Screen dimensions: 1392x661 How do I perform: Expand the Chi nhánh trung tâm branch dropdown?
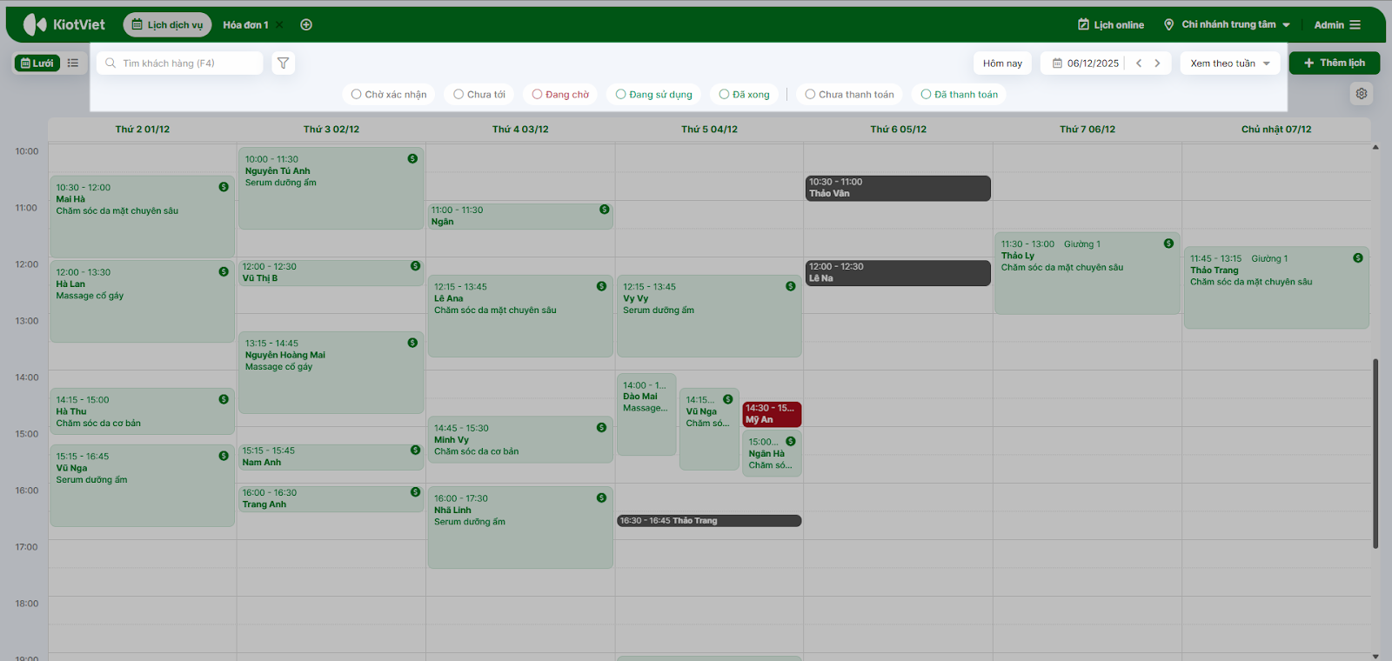click(x=1228, y=24)
